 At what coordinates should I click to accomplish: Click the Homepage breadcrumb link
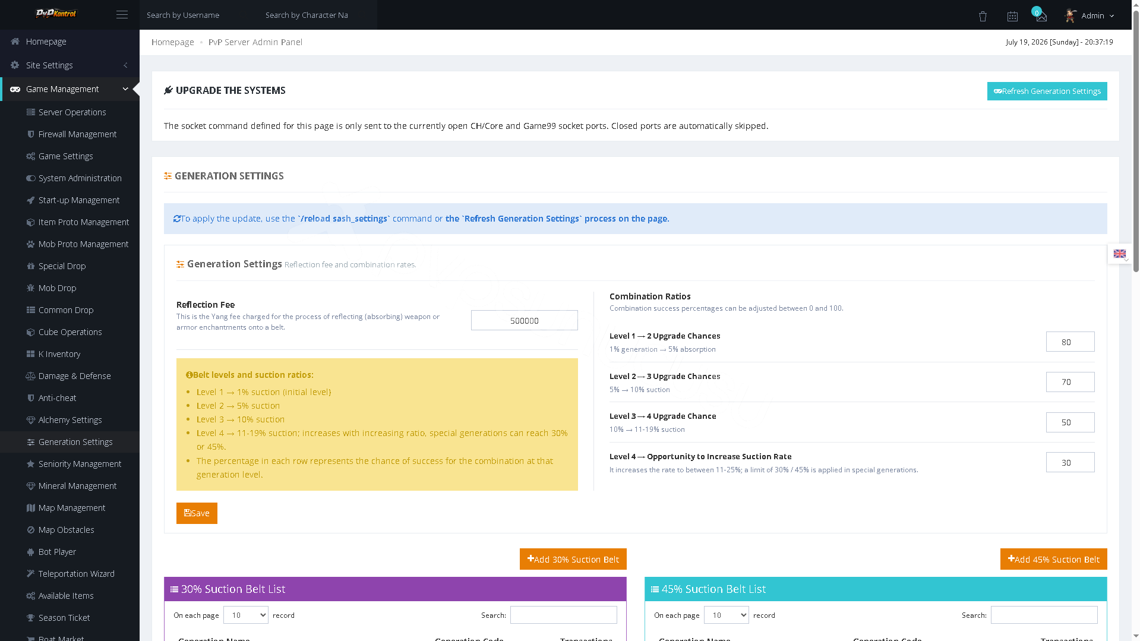point(172,42)
